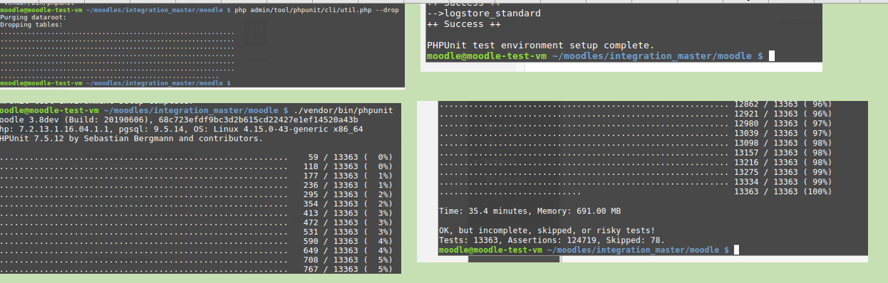The image size is (888, 283).
Task: Click the '12862 / 13363 ( 96%)' progress row
Action: point(635,105)
